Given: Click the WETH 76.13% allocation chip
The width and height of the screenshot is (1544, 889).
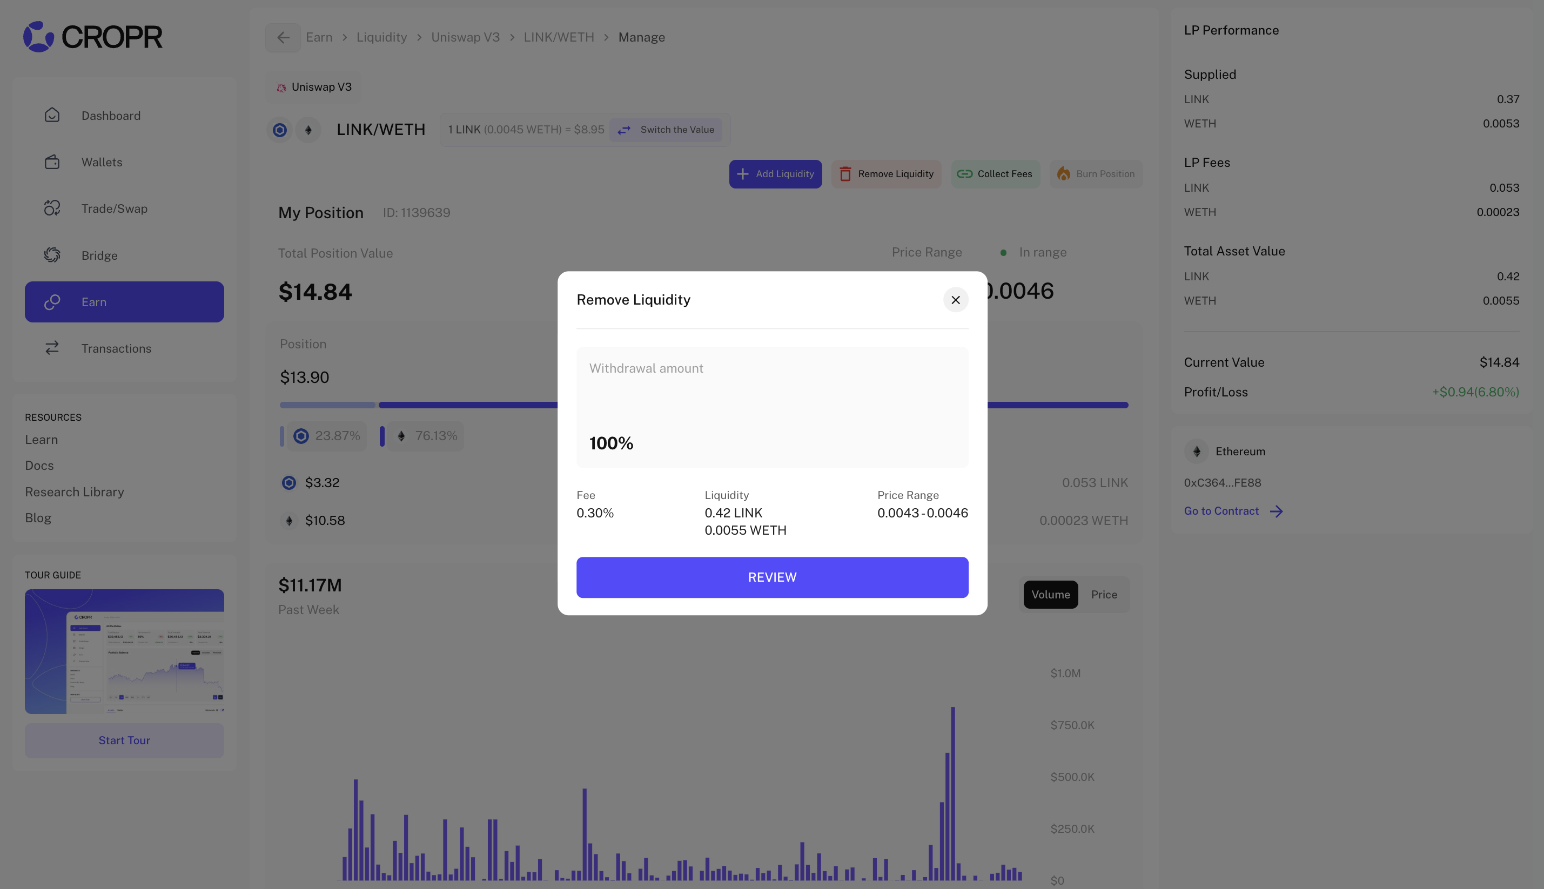Looking at the screenshot, I should 426,436.
